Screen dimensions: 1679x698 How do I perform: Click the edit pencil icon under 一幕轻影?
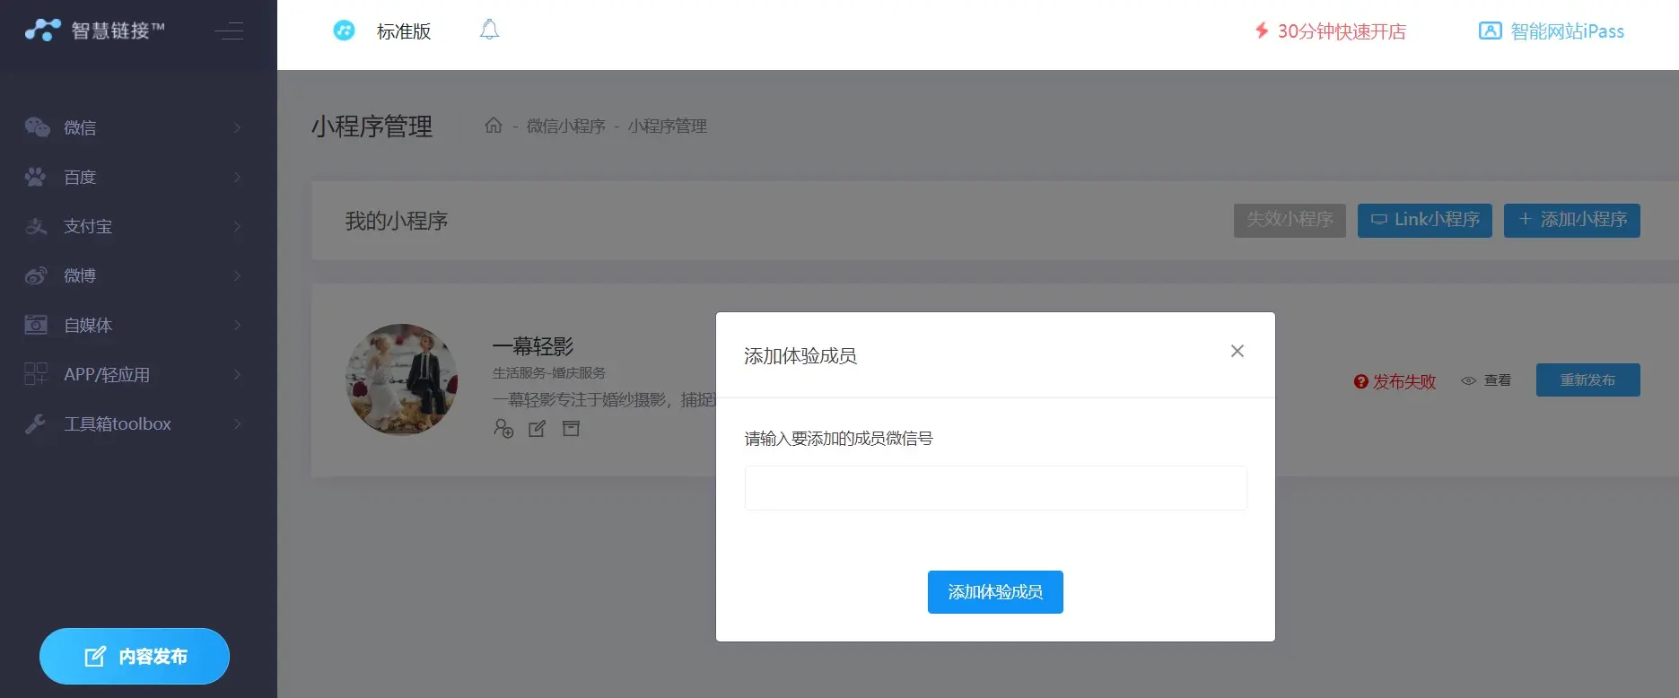tap(537, 429)
